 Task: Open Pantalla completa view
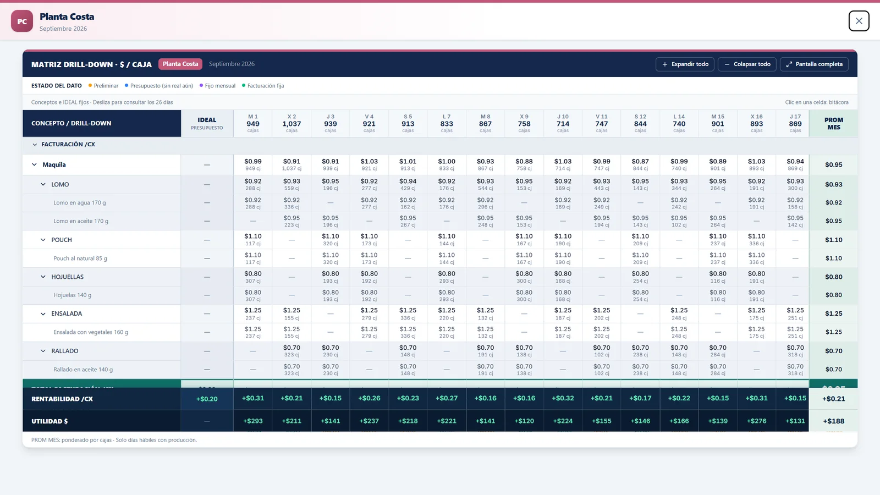pyautogui.click(x=814, y=64)
